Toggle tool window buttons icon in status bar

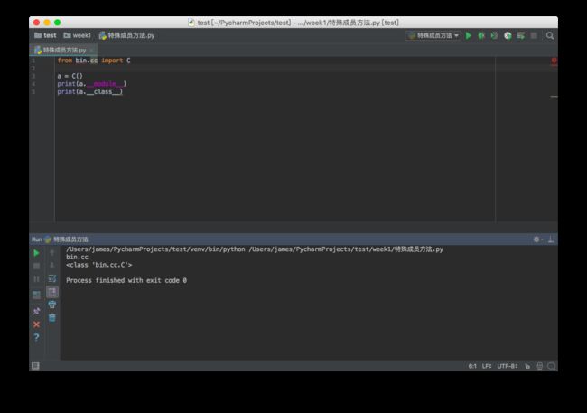tap(35, 366)
